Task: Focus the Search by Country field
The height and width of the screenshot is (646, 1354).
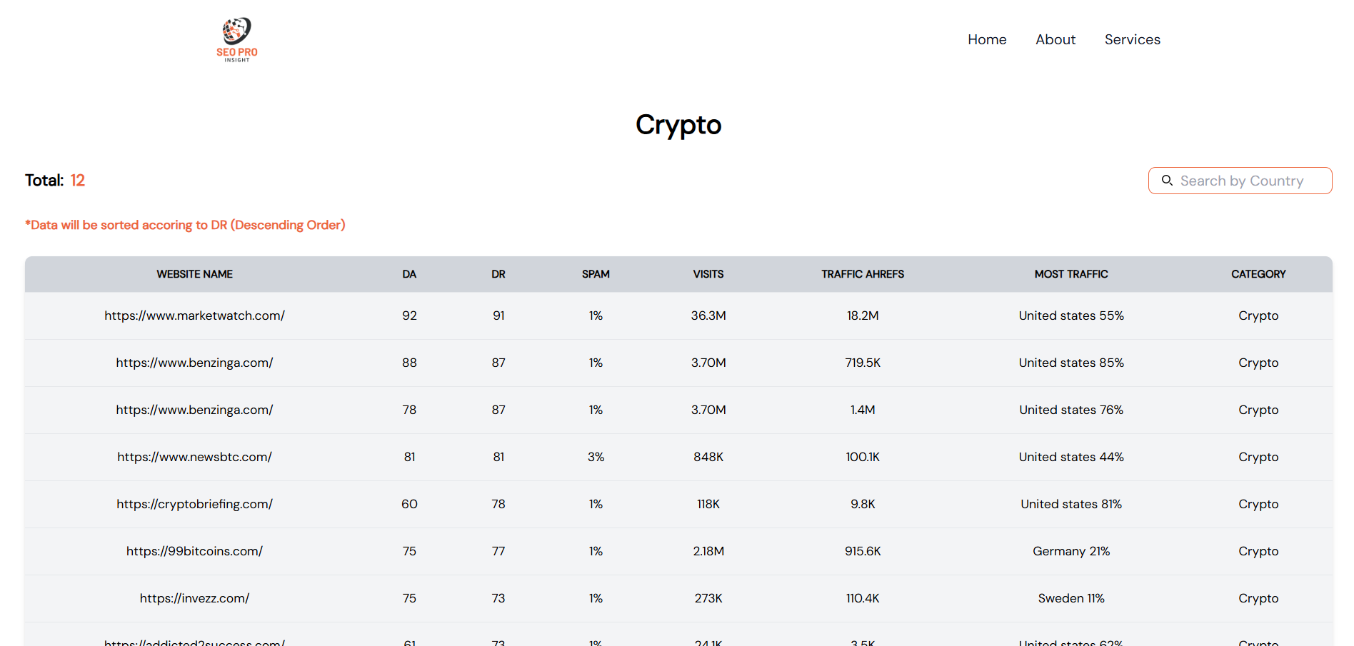Action: (1250, 181)
